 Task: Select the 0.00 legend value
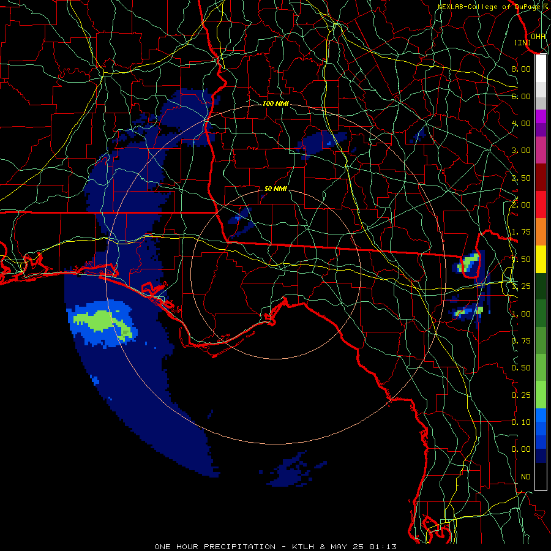coord(521,449)
